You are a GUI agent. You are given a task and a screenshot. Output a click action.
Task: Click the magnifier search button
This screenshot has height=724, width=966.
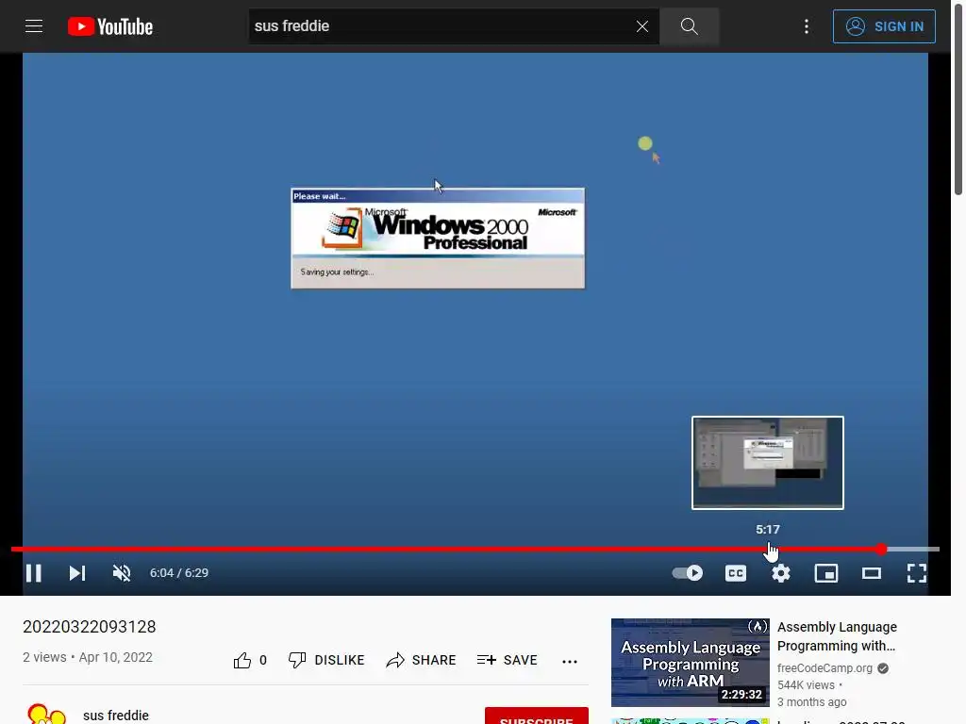click(689, 26)
